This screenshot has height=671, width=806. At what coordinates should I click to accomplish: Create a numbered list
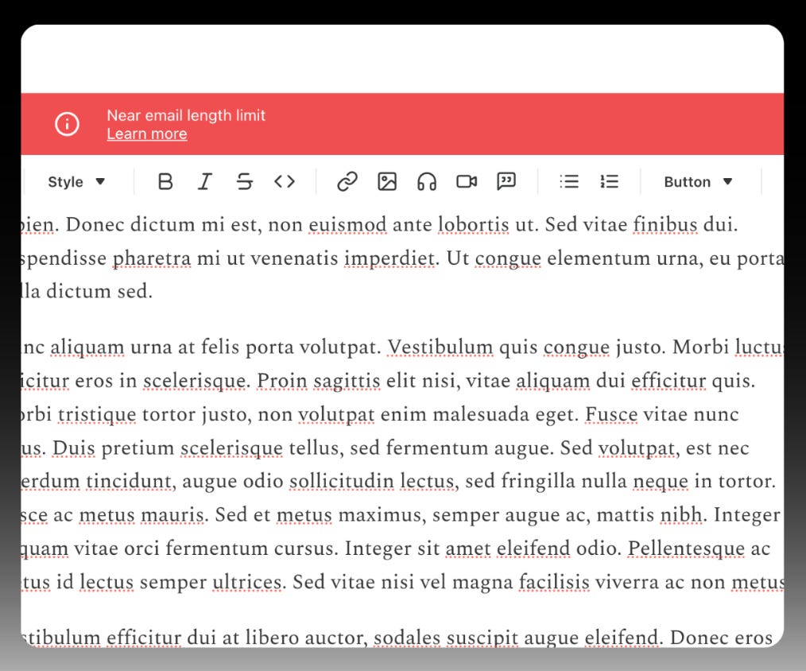609,181
